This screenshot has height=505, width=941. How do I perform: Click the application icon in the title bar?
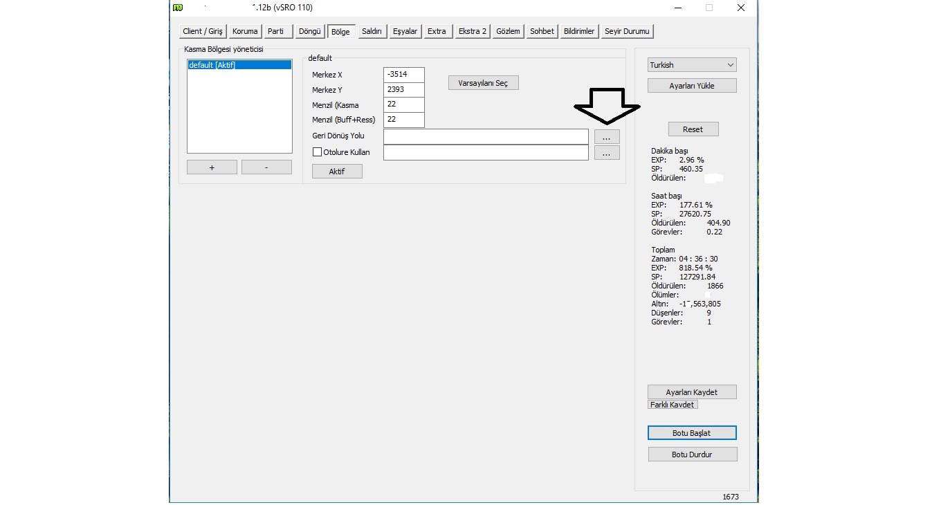point(179,8)
